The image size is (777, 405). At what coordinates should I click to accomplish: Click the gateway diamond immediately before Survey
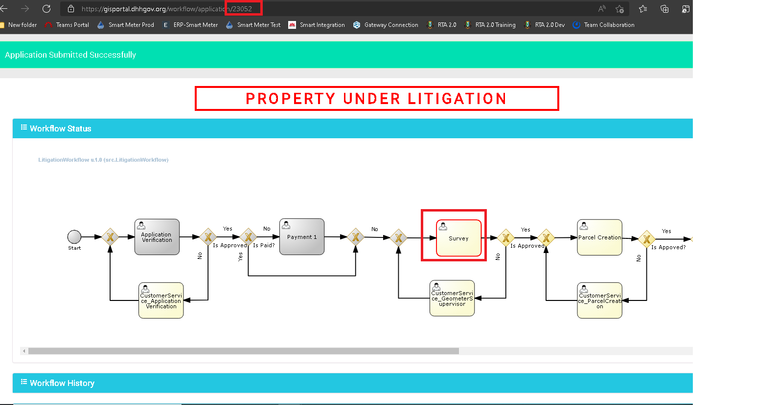pos(399,238)
